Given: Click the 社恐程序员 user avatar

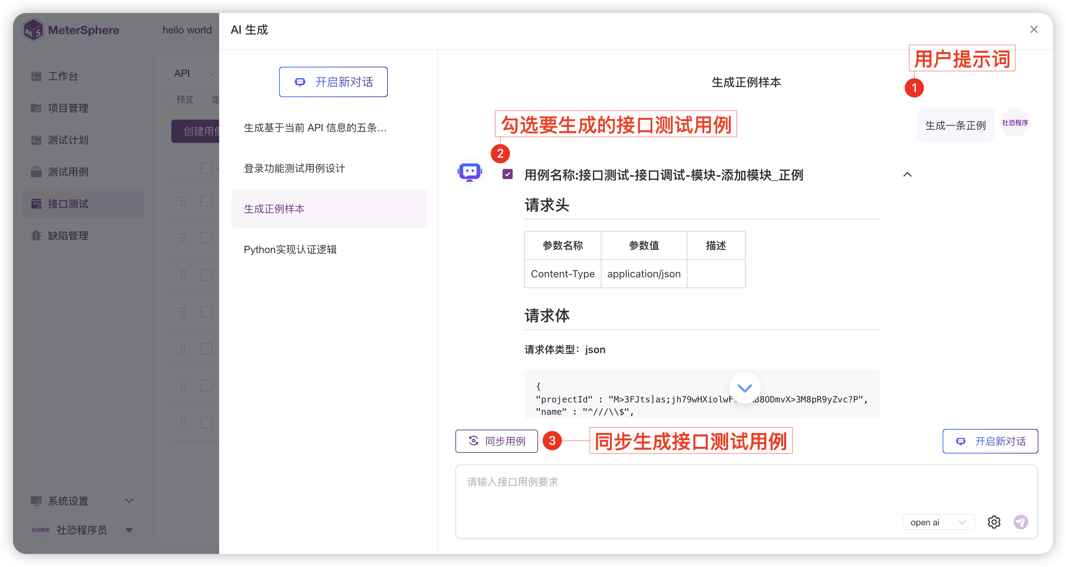Looking at the screenshot, I should 41,530.
